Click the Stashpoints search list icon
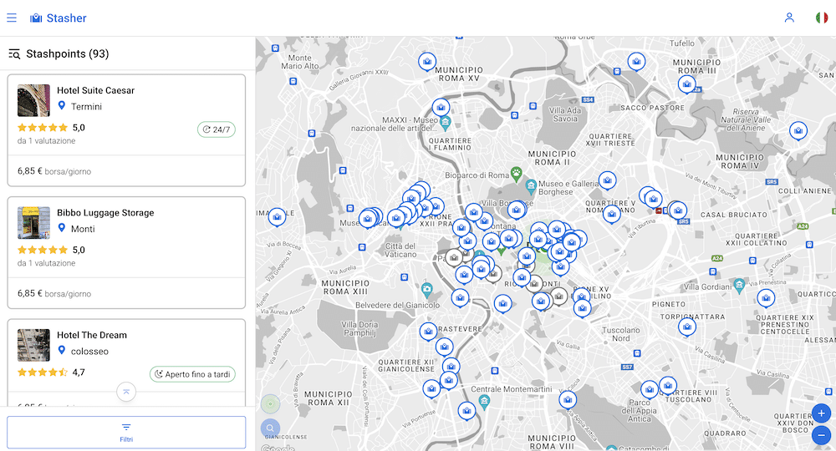Viewport: 836px width, 451px height. point(14,53)
